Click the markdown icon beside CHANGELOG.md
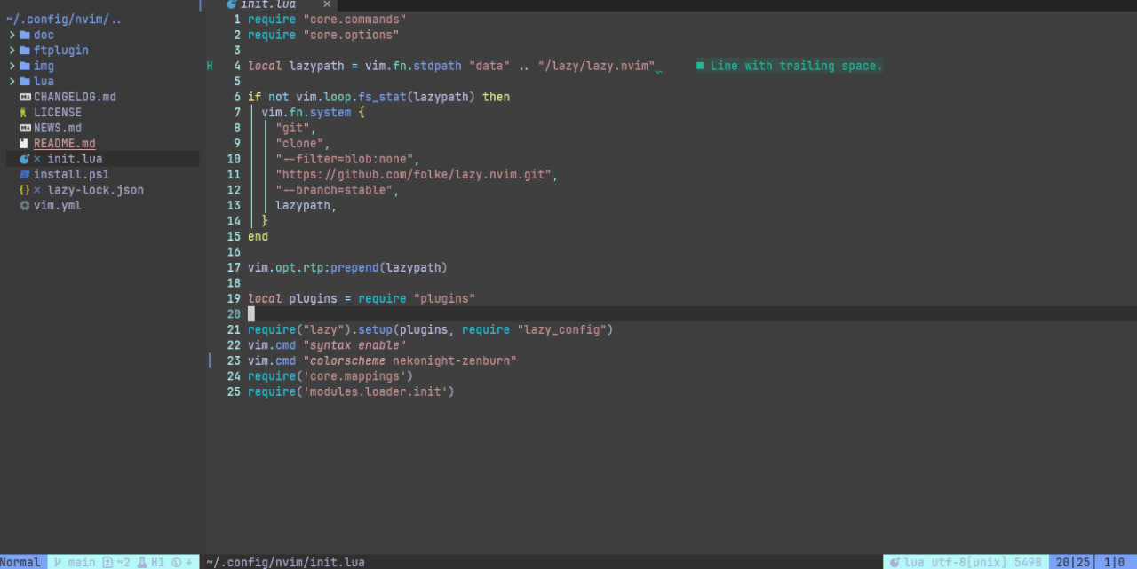 pyautogui.click(x=25, y=97)
